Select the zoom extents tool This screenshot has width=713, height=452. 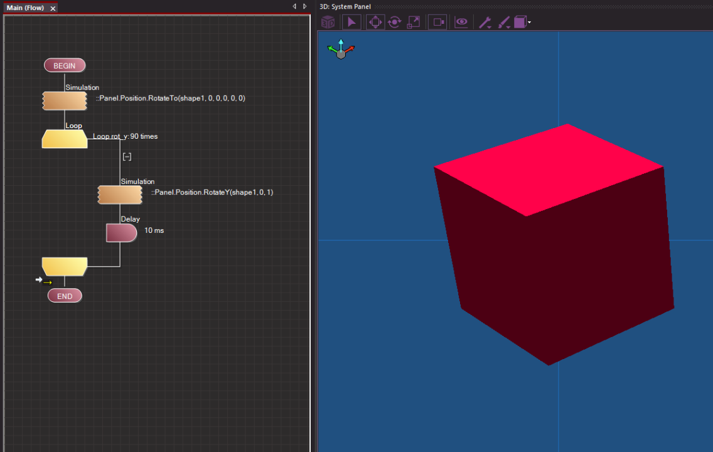coord(414,21)
